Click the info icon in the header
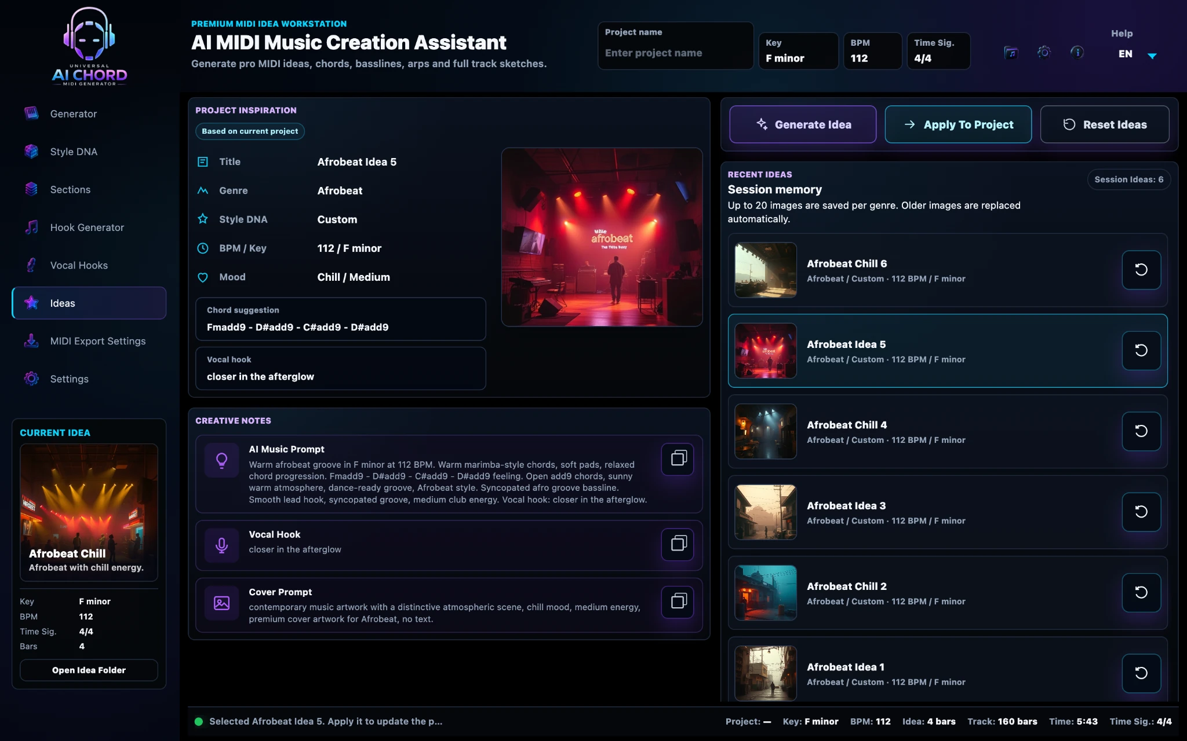This screenshot has width=1187, height=741. tap(1077, 53)
